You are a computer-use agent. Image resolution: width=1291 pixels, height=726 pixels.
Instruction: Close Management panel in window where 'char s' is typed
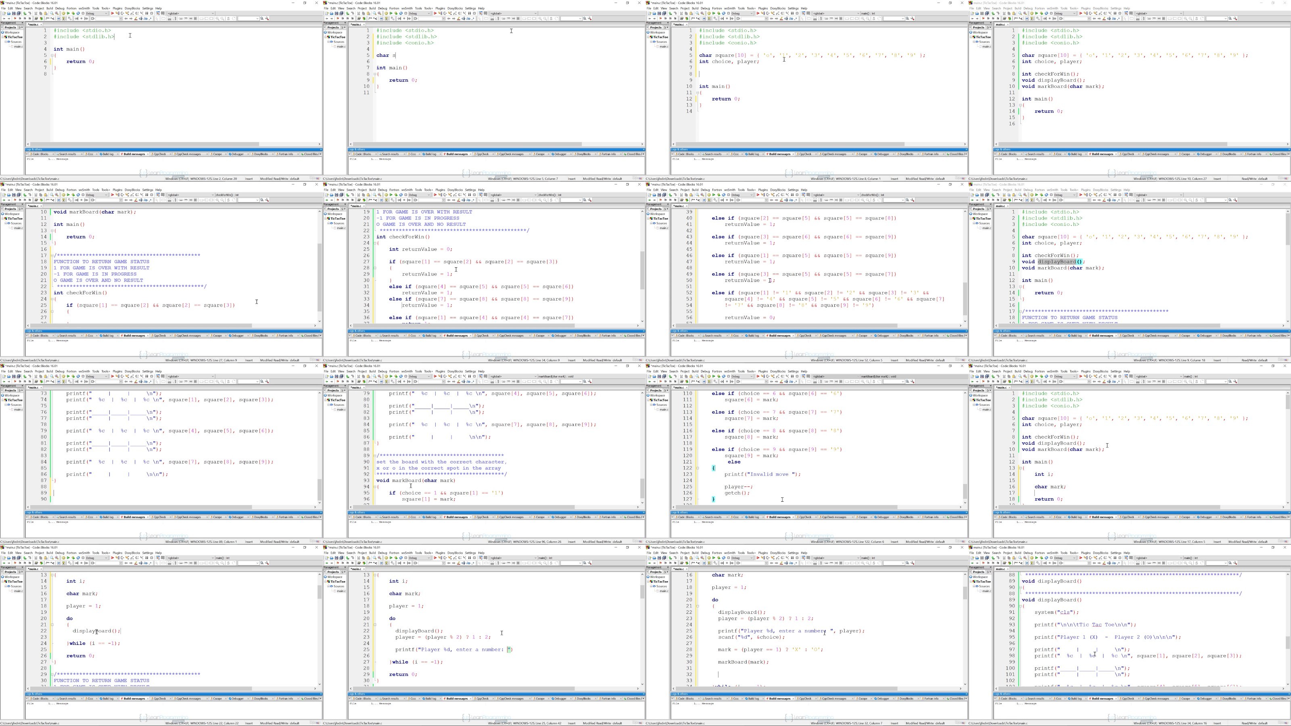[x=345, y=23]
